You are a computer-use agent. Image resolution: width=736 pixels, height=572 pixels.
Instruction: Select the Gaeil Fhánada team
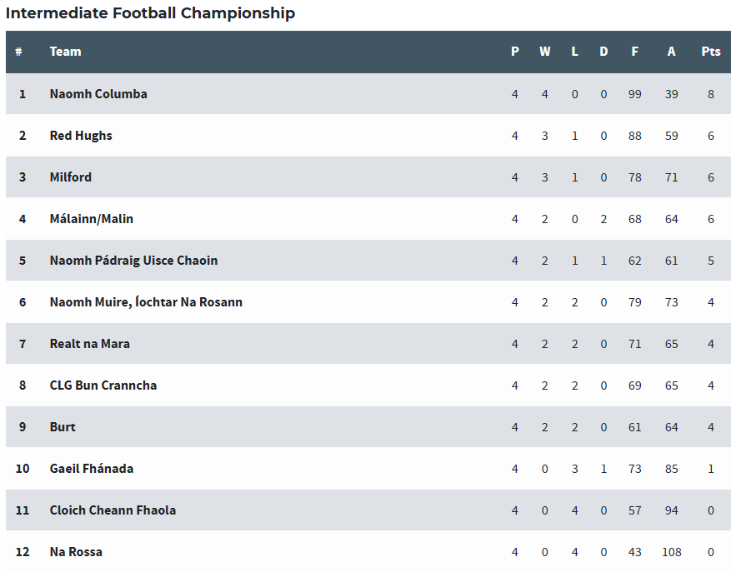pyautogui.click(x=92, y=469)
